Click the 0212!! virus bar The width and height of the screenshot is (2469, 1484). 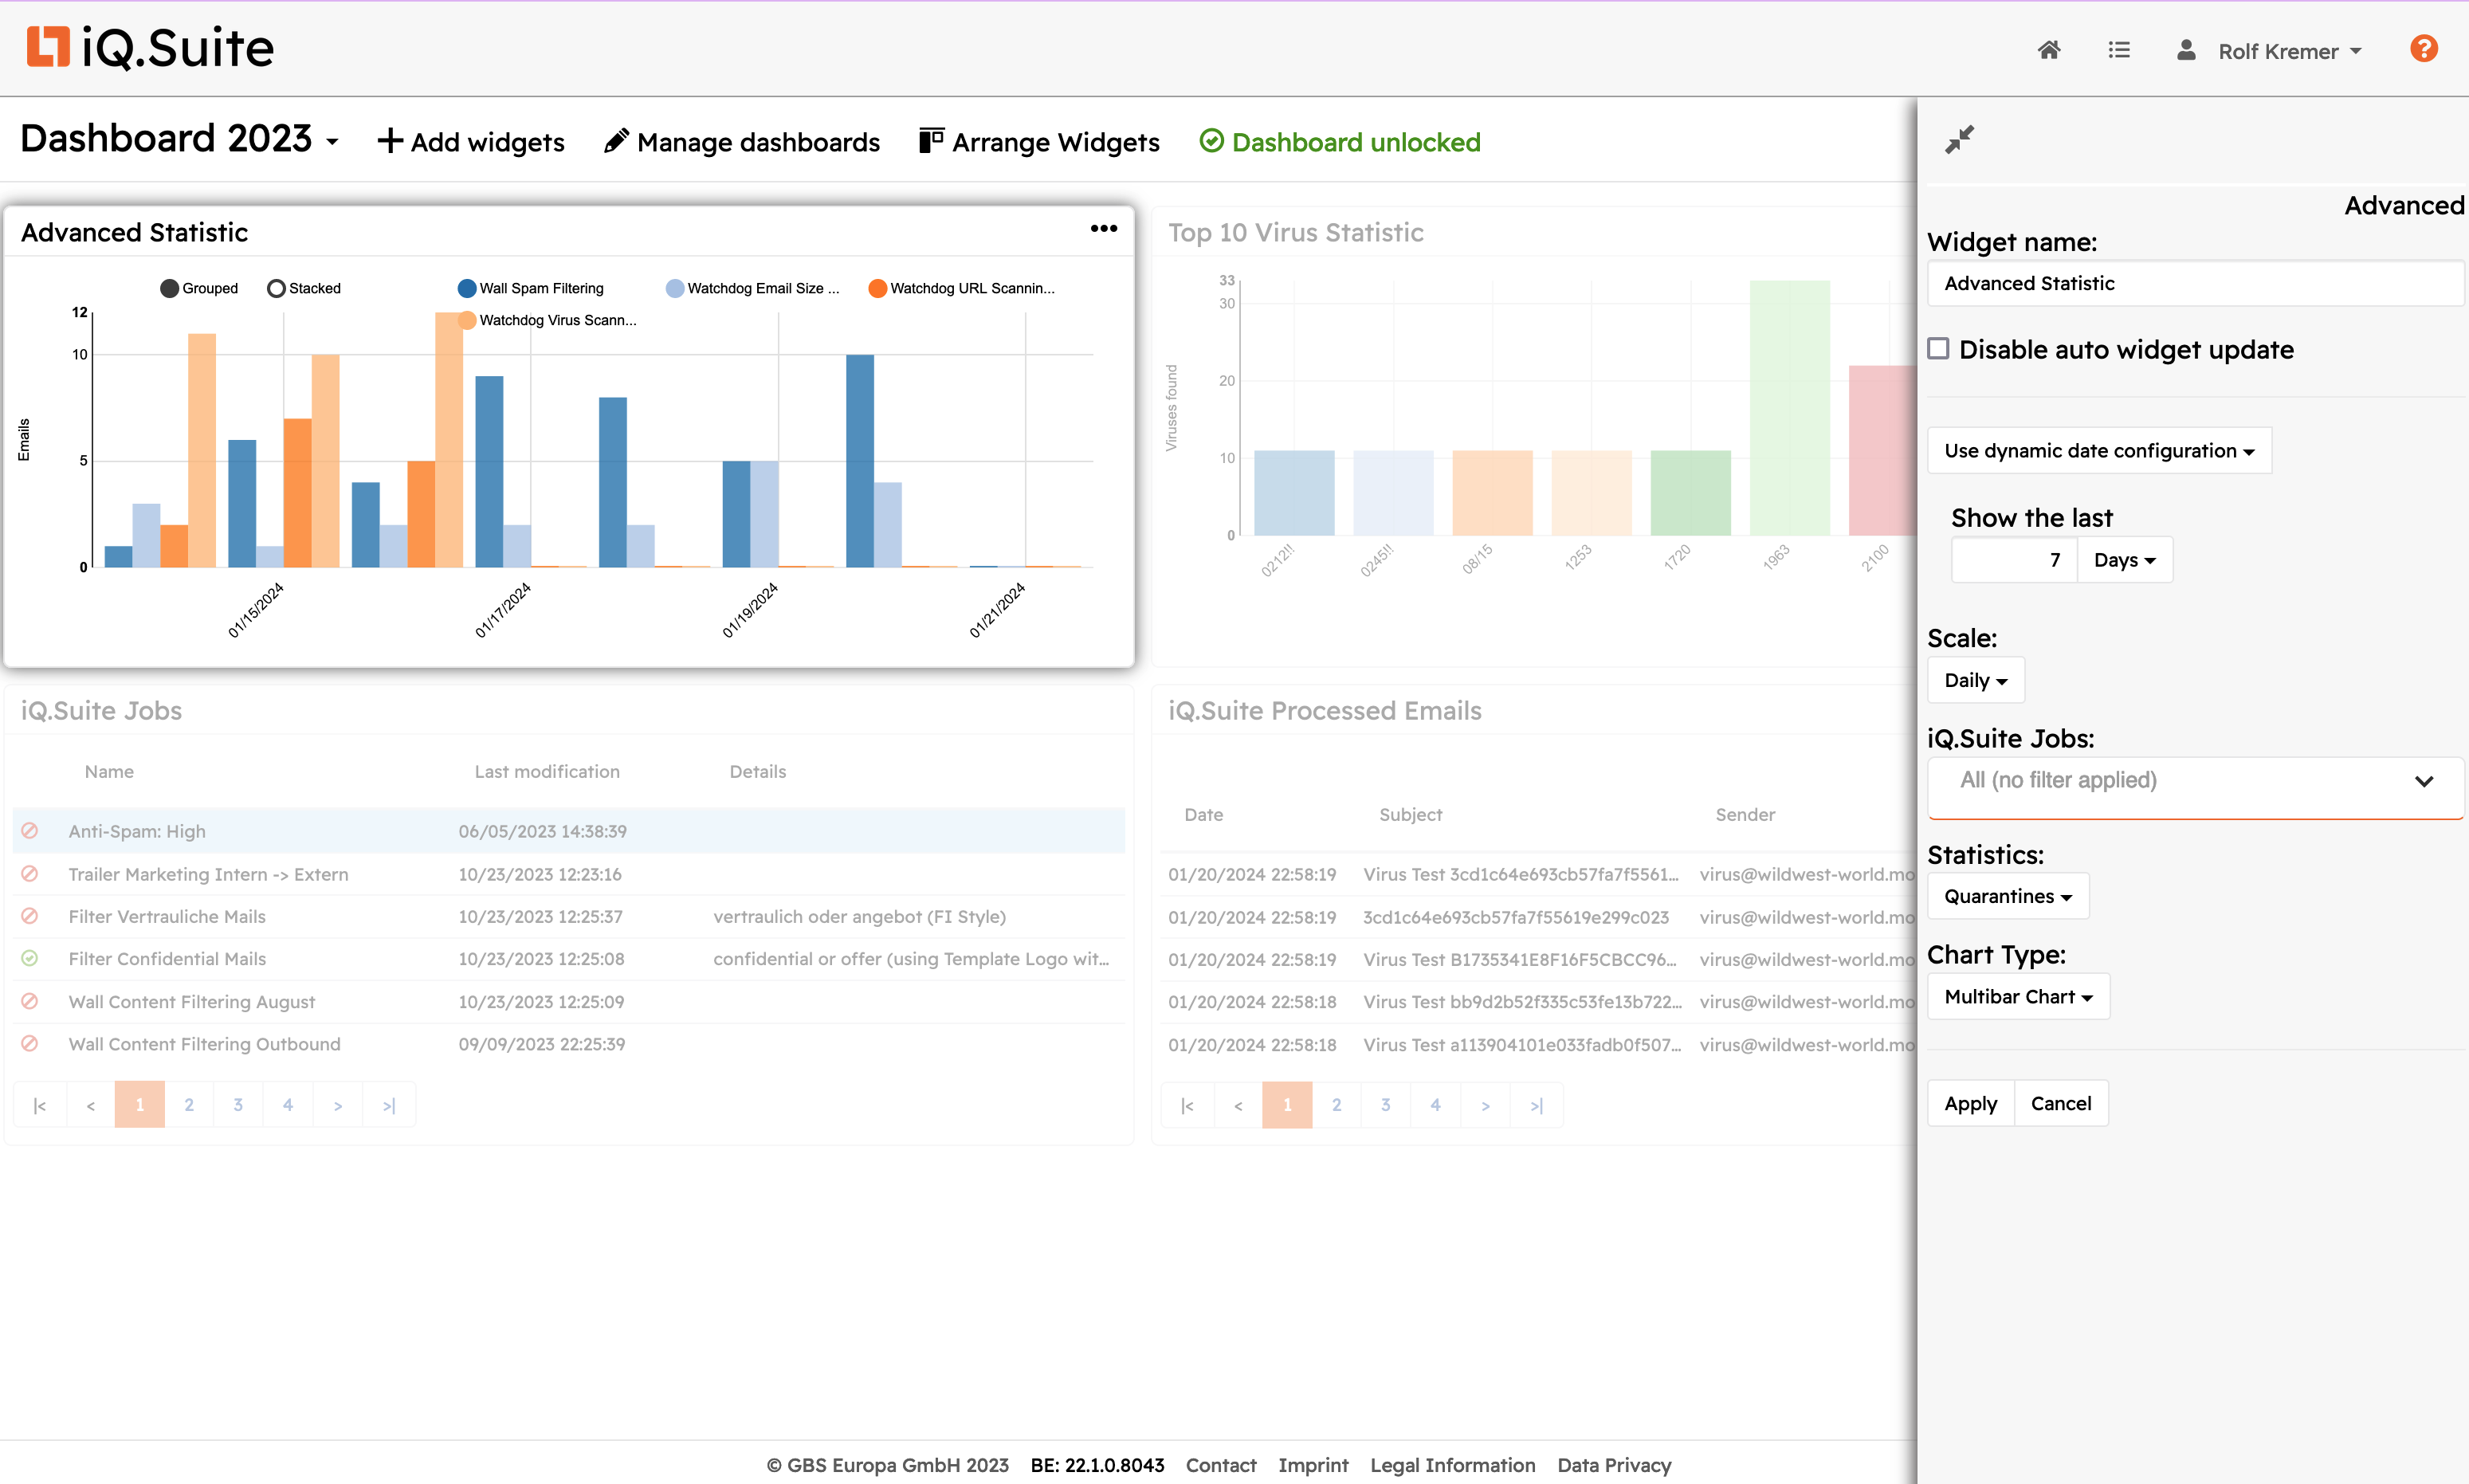click(x=1294, y=492)
